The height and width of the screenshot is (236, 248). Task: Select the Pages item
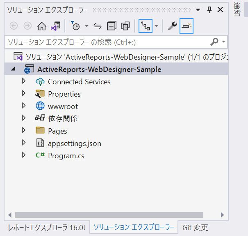point(57,131)
